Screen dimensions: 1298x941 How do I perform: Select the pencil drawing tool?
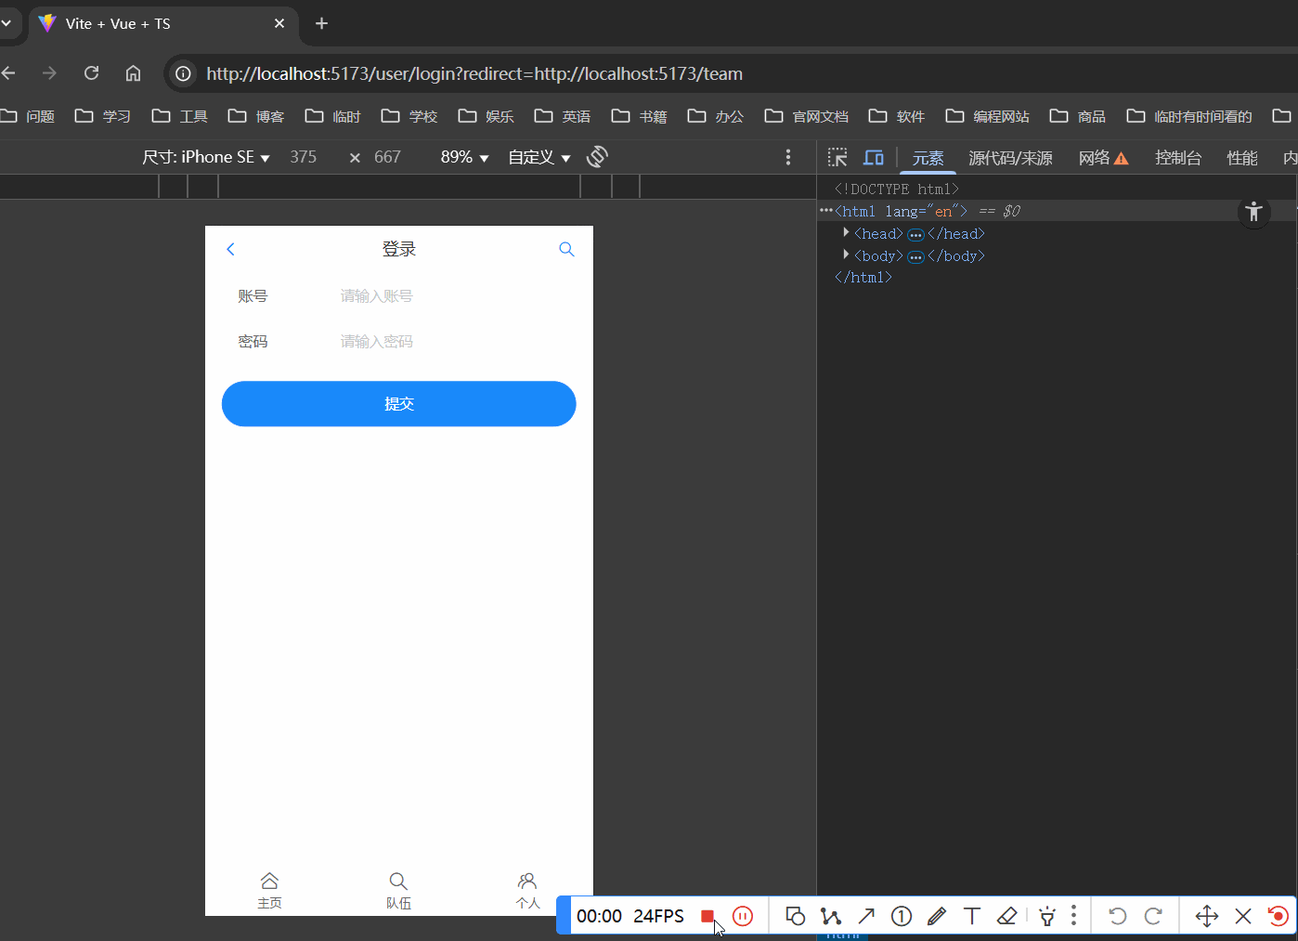click(x=937, y=916)
